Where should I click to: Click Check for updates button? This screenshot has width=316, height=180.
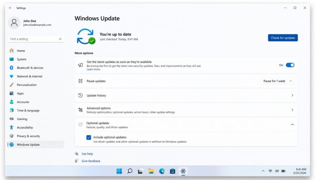[283, 38]
